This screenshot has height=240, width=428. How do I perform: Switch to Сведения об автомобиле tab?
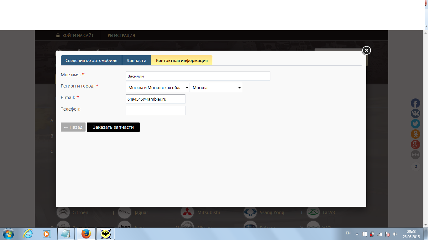click(x=91, y=61)
